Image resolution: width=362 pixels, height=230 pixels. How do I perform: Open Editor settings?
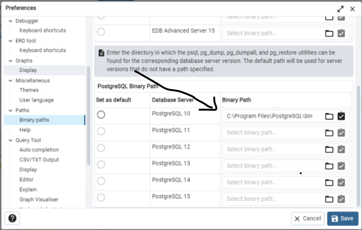(x=26, y=179)
